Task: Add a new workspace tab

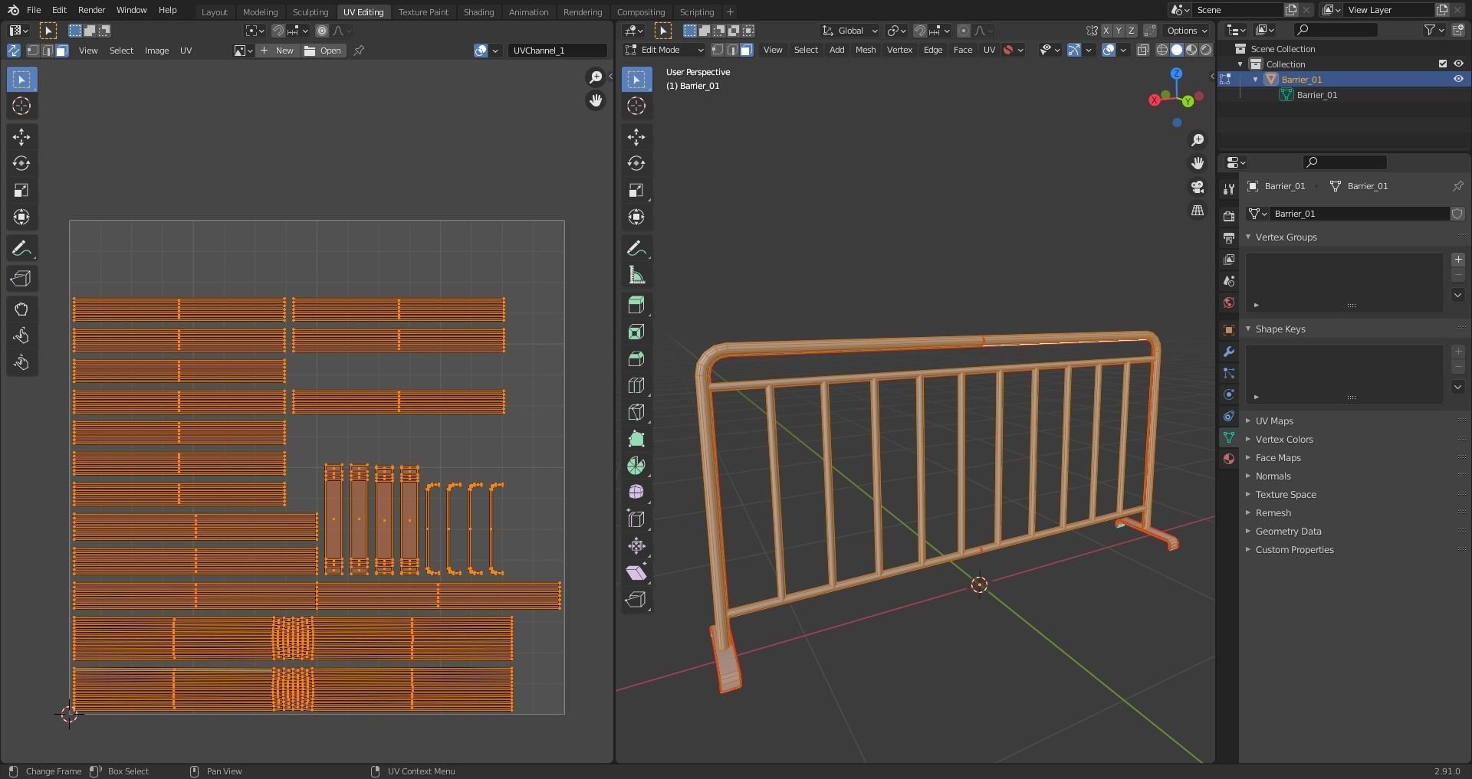Action: 730,11
